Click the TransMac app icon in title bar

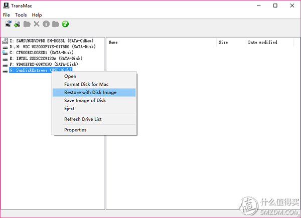(x=6, y=6)
